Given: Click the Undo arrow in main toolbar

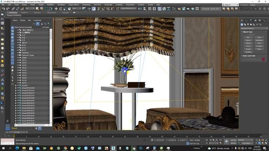Looking at the screenshot, I should (x=3, y=9).
